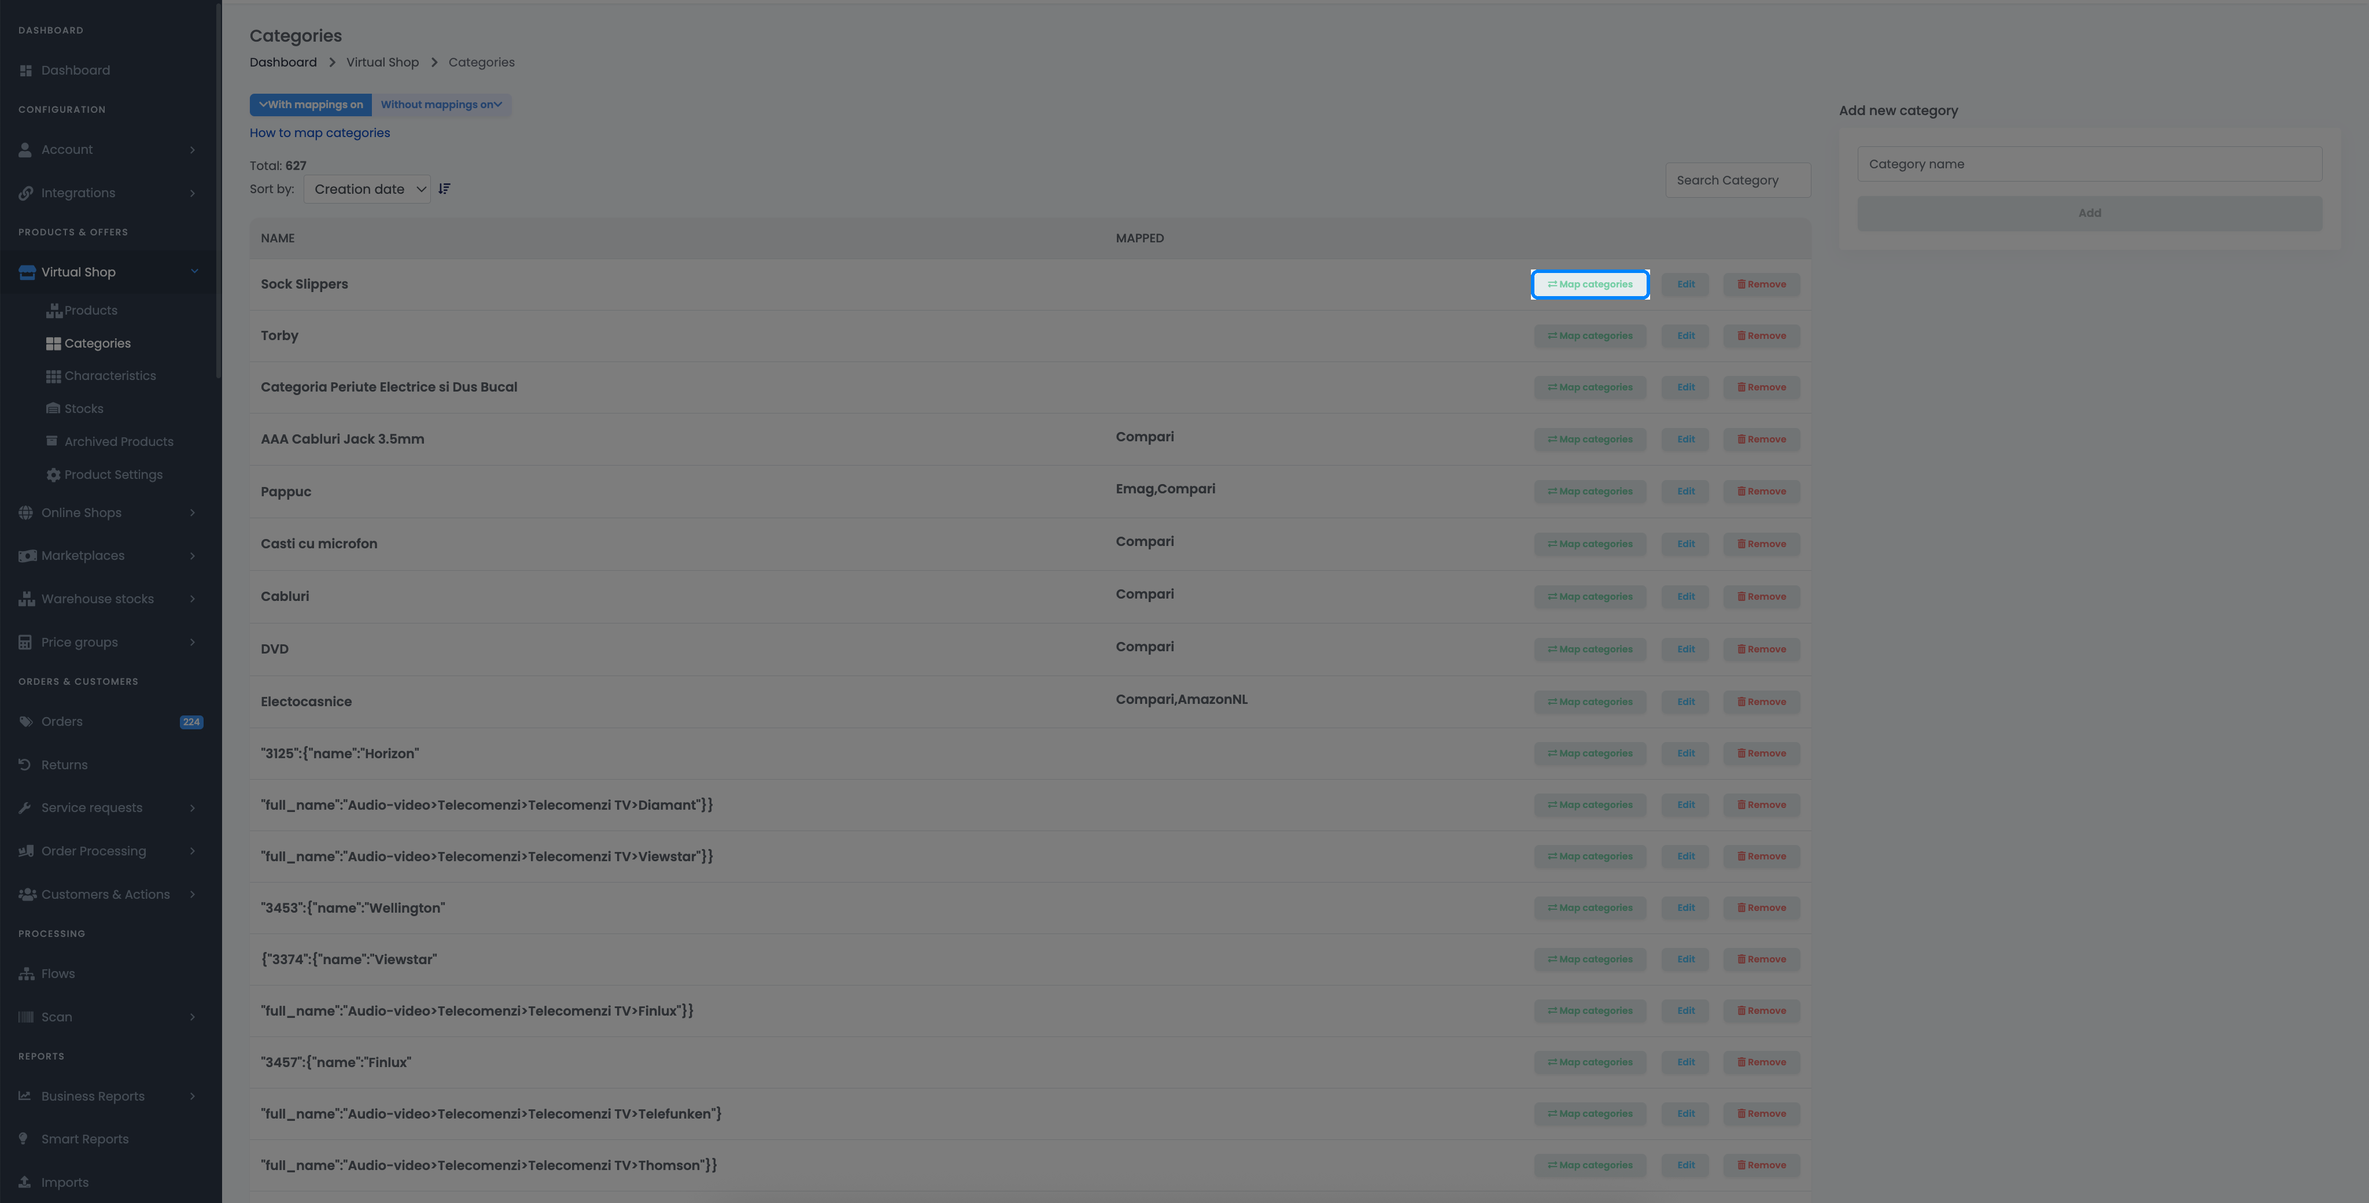
Task: Open Dashboard from the sidebar icon
Action: [x=26, y=71]
